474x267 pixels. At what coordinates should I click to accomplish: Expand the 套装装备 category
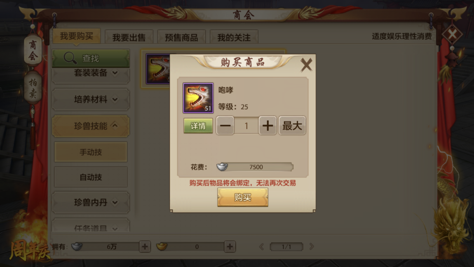point(91,73)
